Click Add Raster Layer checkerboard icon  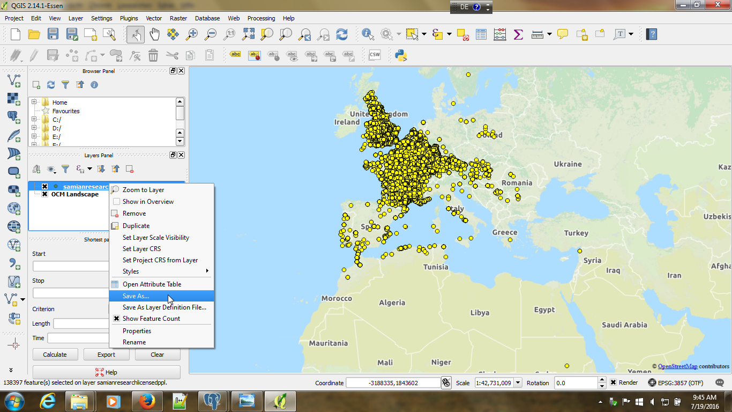(x=14, y=99)
